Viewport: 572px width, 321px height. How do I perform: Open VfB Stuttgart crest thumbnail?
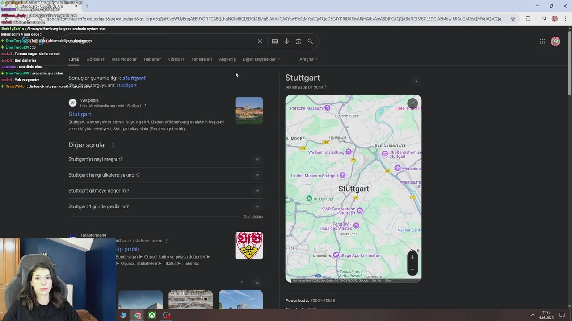pos(249,246)
